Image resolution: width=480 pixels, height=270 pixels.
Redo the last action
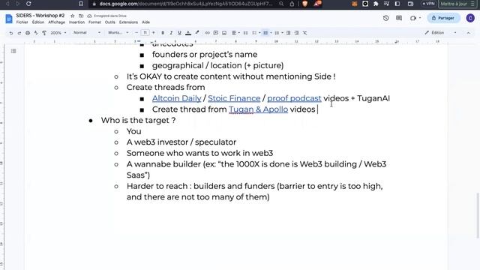(x=19, y=33)
